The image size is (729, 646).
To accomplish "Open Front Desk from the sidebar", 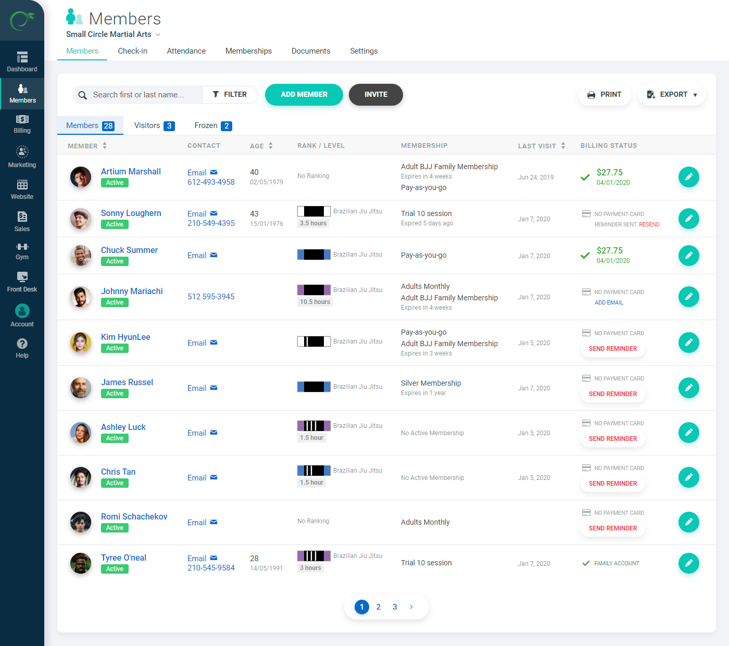I will (x=22, y=282).
